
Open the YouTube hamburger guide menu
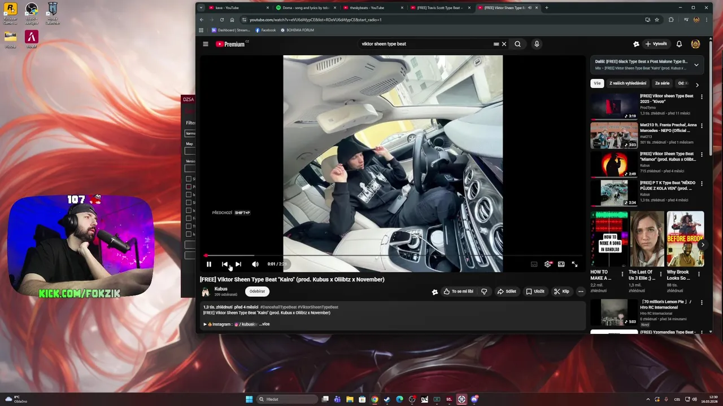pos(206,44)
